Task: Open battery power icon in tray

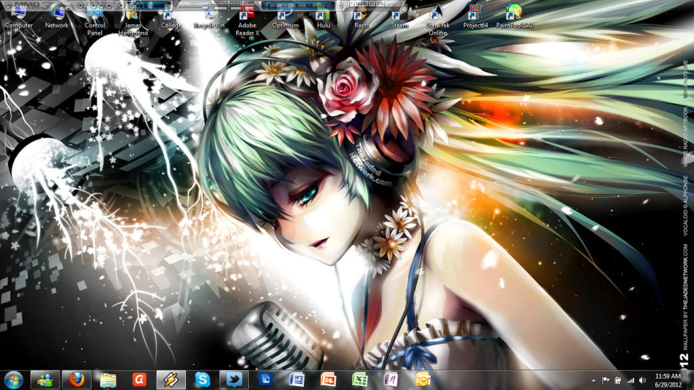Action: pyautogui.click(x=618, y=381)
